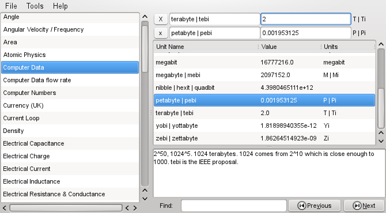Select the nibble | hexit | quadbit row

(264, 88)
